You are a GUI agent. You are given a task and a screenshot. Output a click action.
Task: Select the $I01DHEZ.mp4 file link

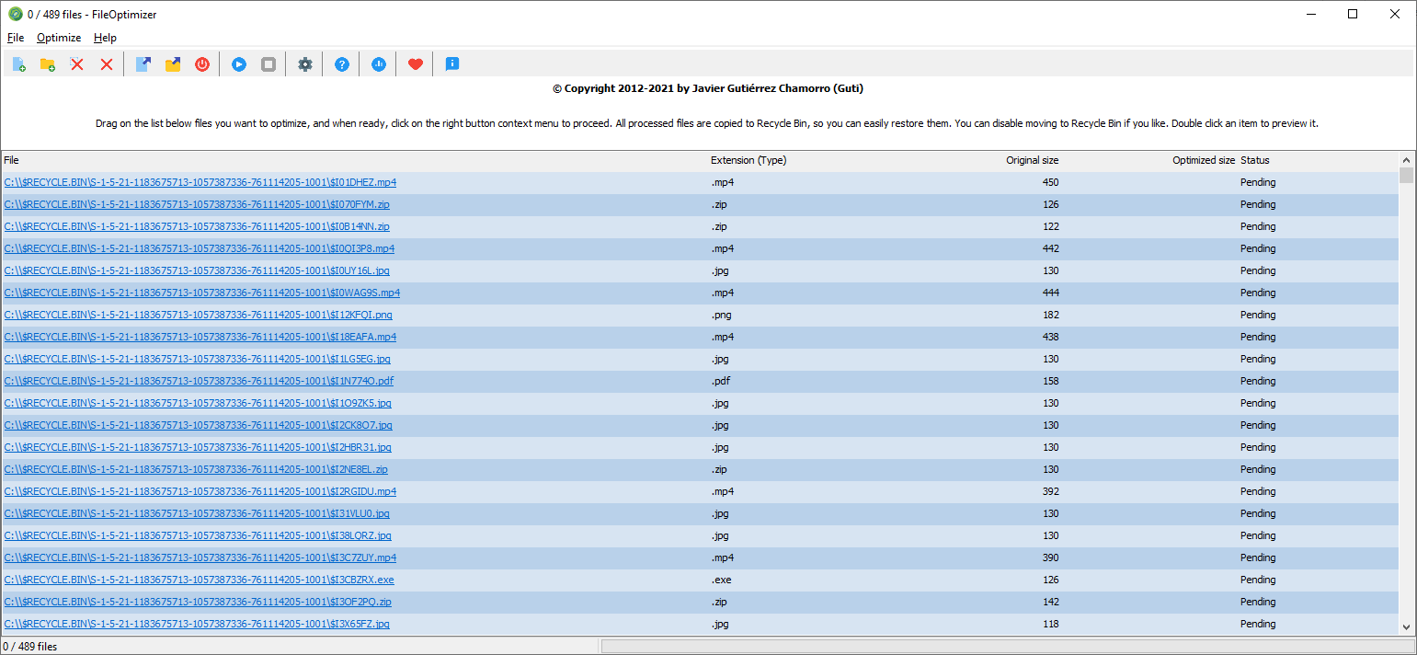point(200,182)
